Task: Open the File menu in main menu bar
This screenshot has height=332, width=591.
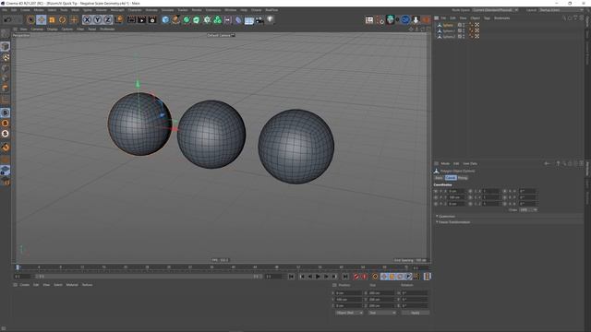Action: tap(5, 10)
